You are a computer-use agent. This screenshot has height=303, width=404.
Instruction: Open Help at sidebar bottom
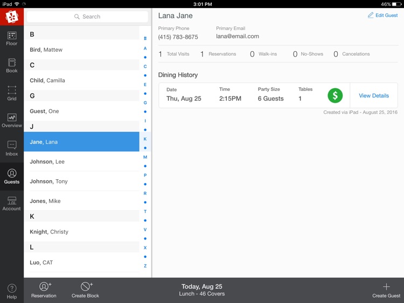point(12,291)
